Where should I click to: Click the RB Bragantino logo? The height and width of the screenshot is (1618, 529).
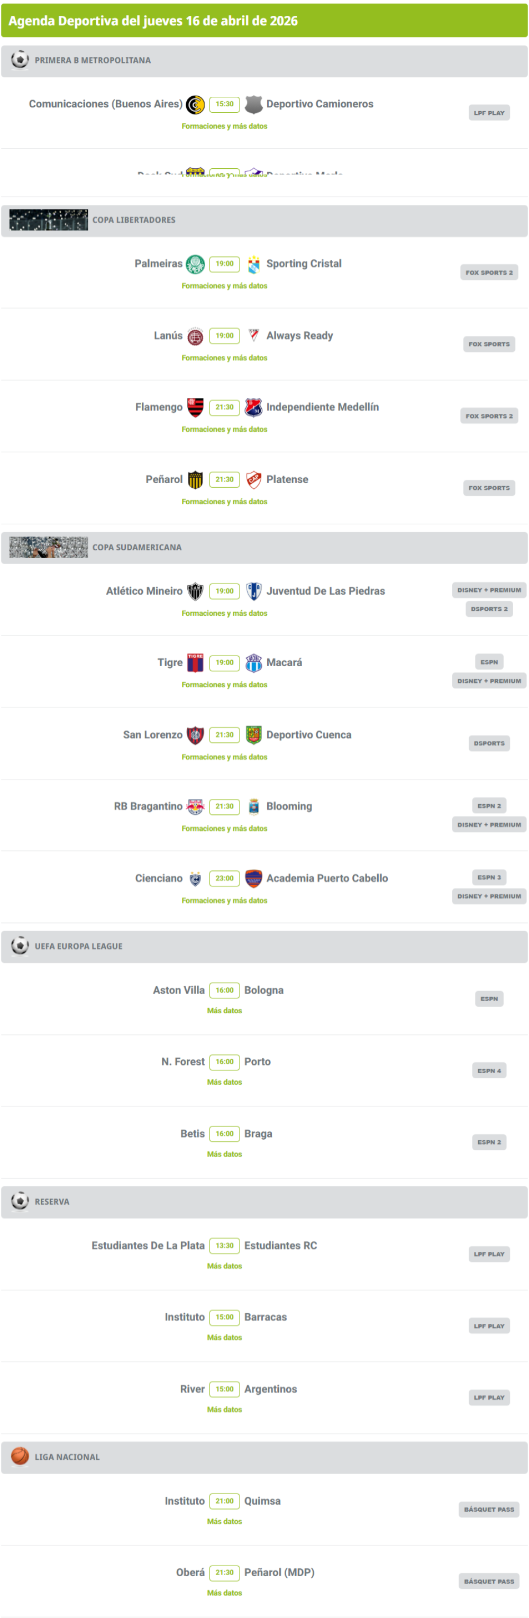[195, 806]
